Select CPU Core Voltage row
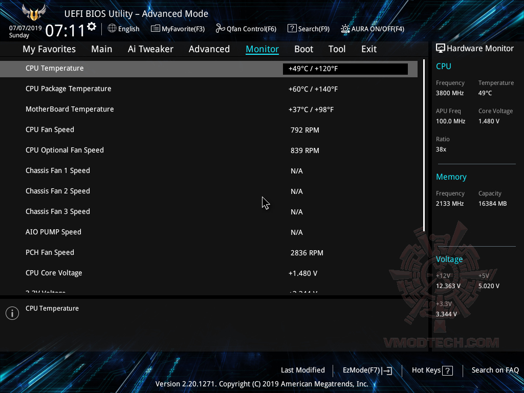 209,273
